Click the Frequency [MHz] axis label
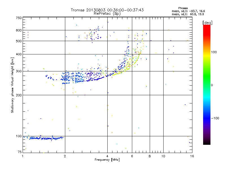The width and height of the screenshot is (226, 170). click(107, 160)
